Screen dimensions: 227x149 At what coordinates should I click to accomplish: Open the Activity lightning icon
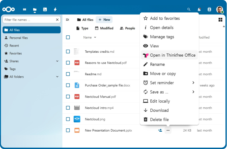point(55,9)
